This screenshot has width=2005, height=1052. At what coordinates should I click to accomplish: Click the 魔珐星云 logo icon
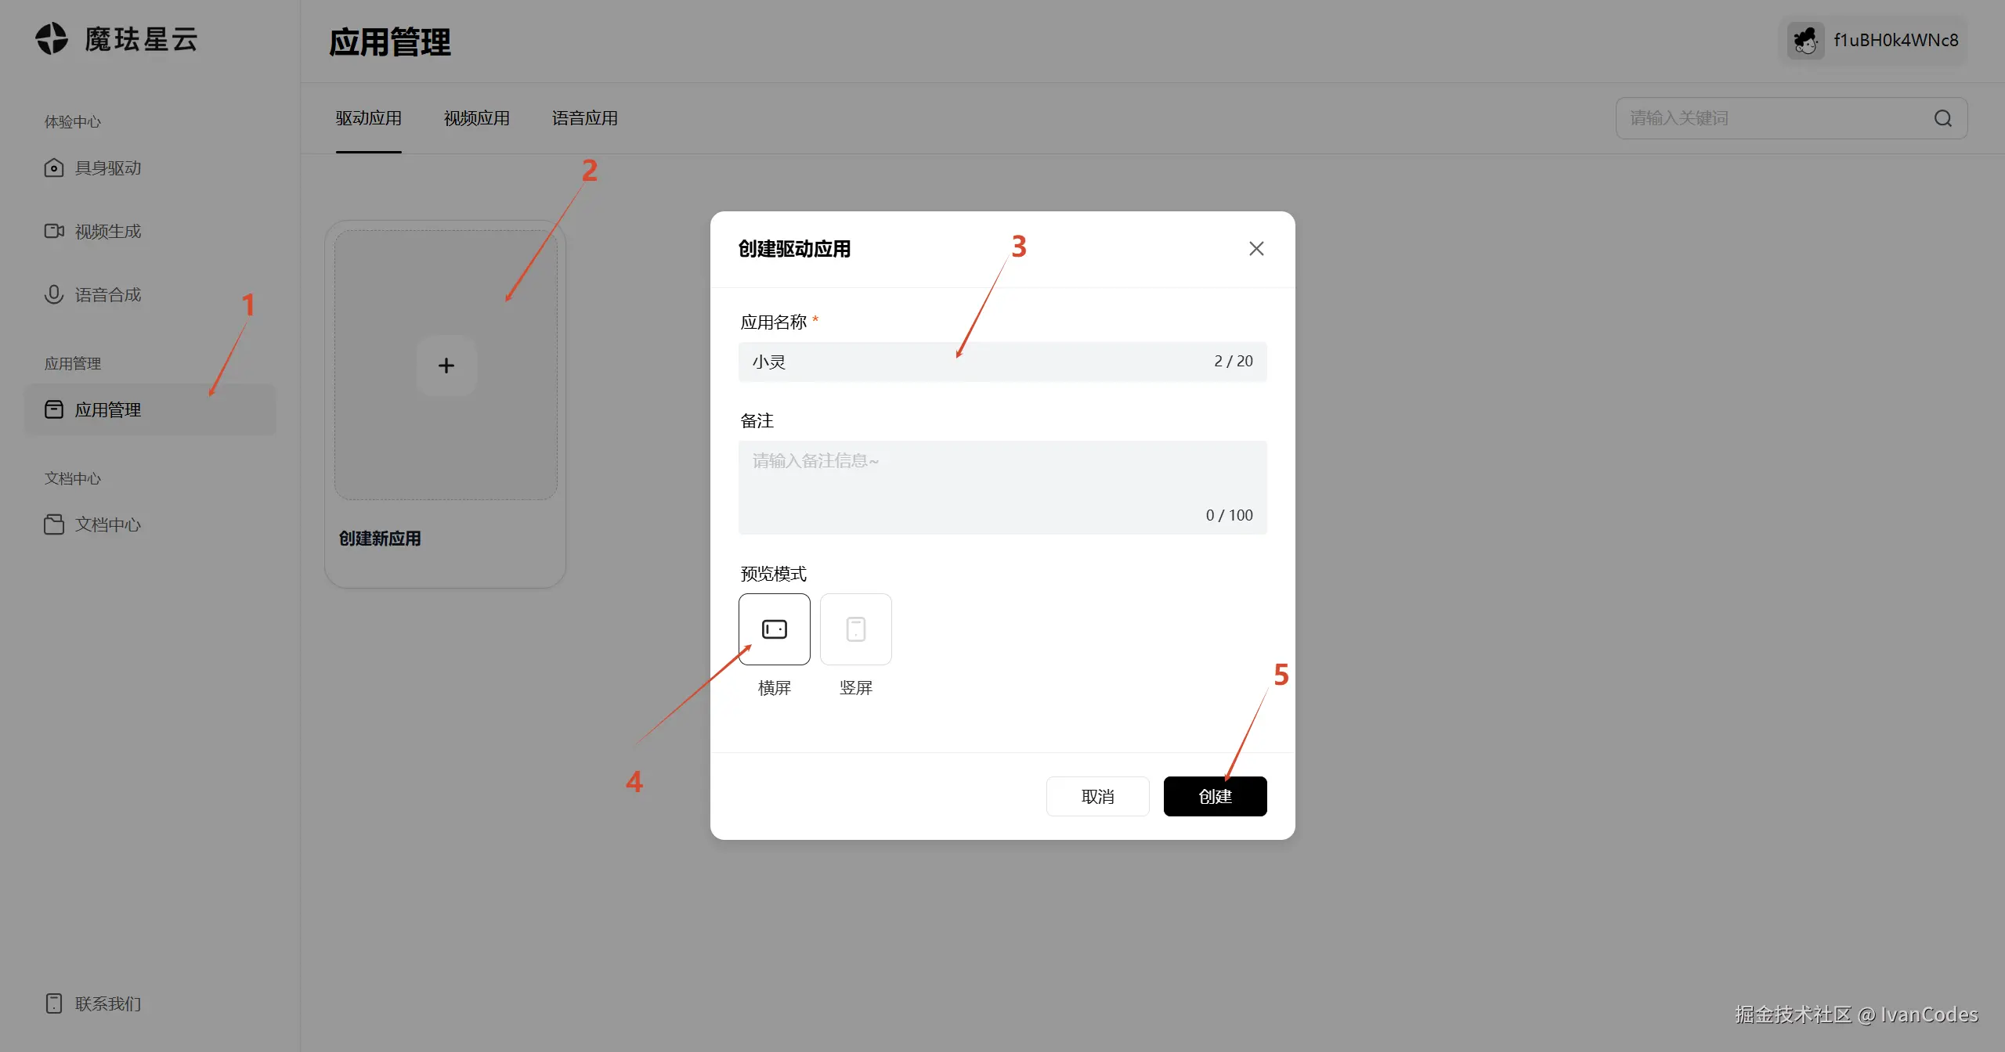coord(52,39)
